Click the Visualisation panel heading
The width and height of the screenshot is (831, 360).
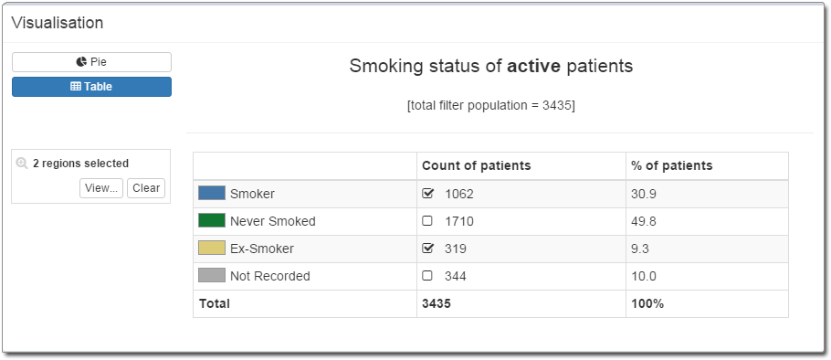pos(58,23)
